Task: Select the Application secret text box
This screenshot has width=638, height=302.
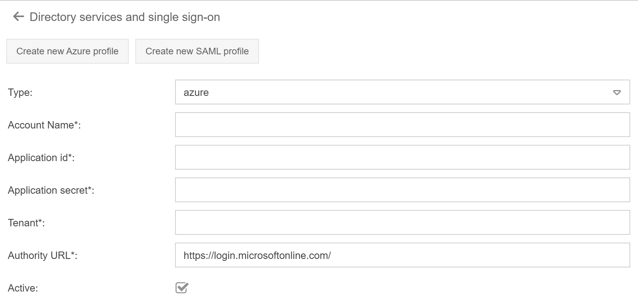Action: click(402, 190)
